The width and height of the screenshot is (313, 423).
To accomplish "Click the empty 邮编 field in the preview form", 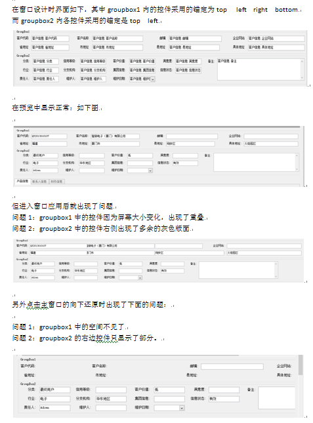I will tap(190, 136).
